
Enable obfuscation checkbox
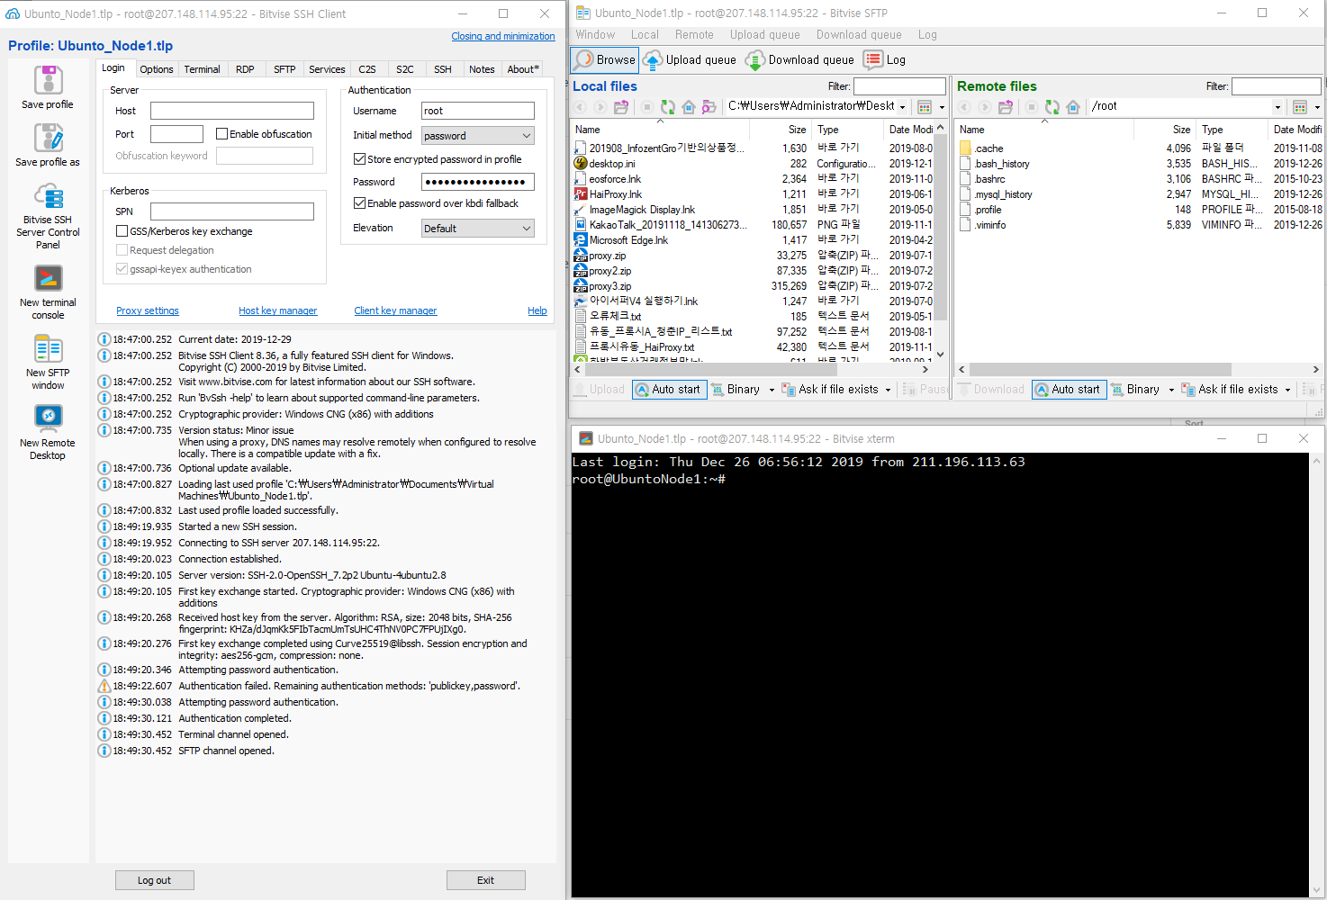click(222, 134)
